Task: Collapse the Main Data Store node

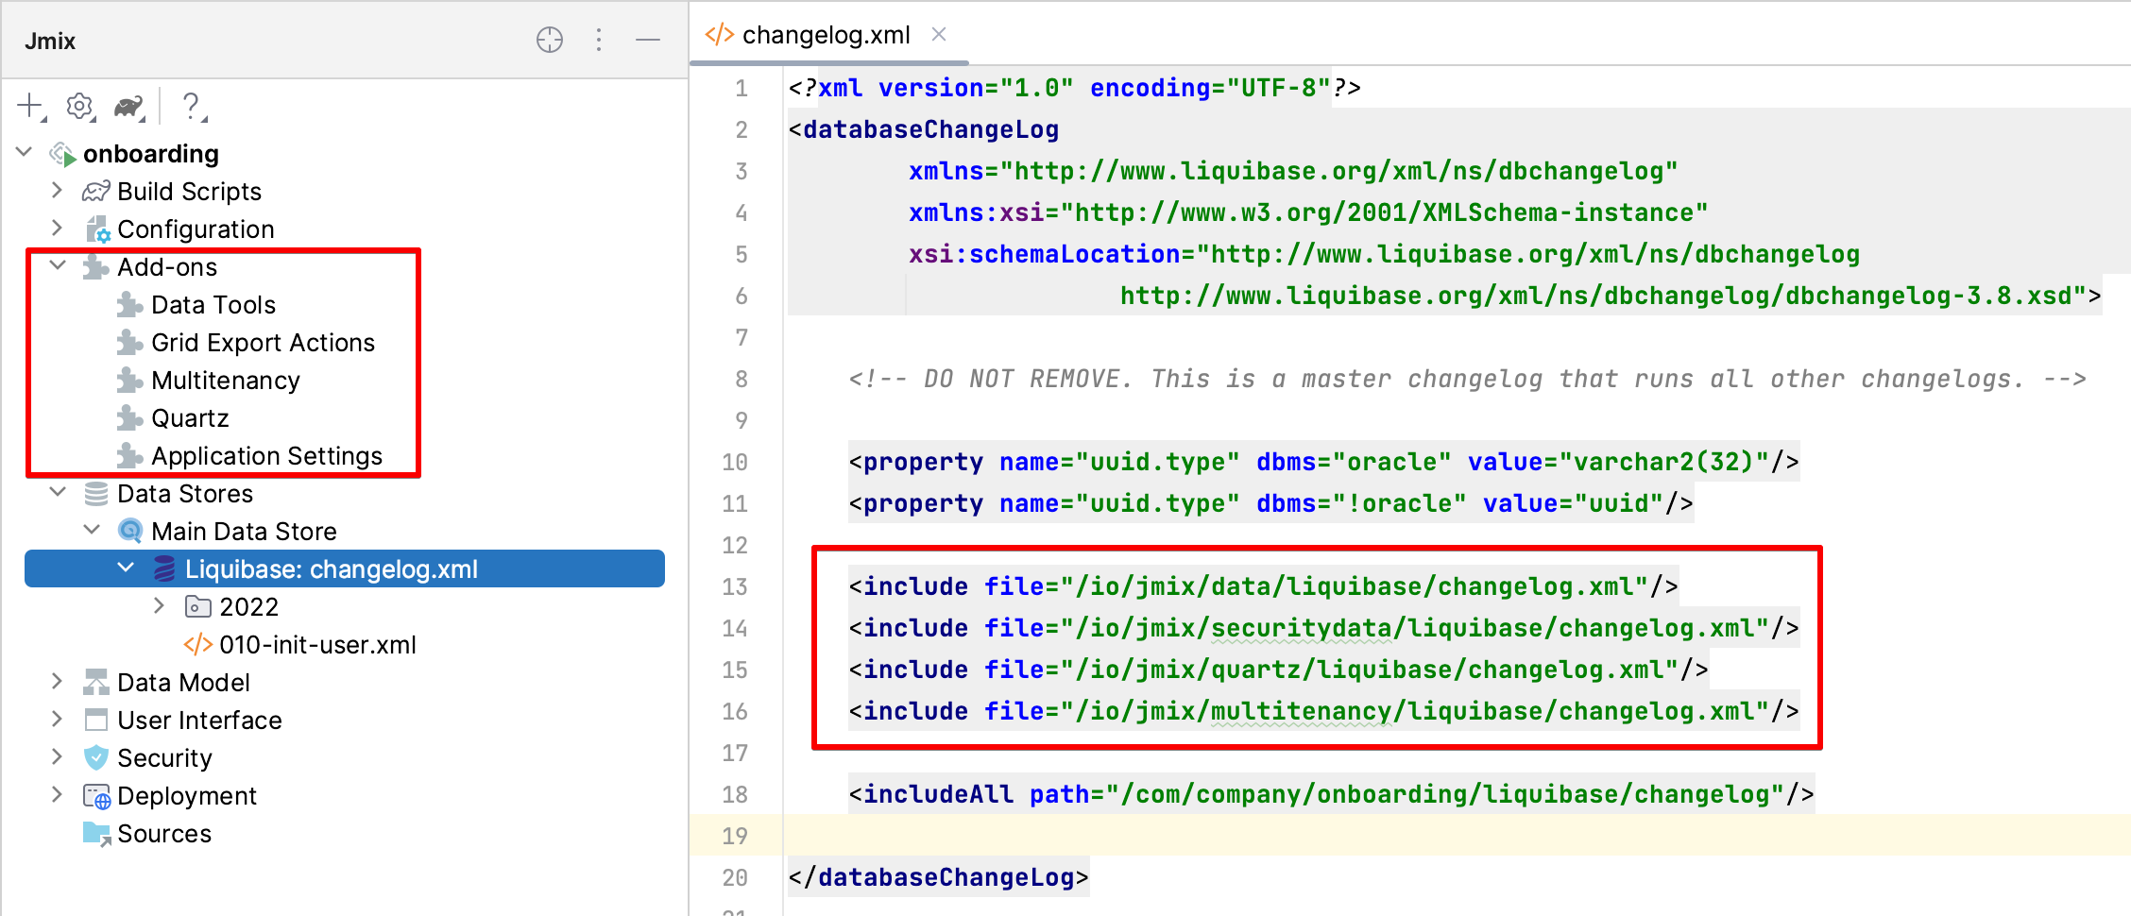Action: [92, 531]
